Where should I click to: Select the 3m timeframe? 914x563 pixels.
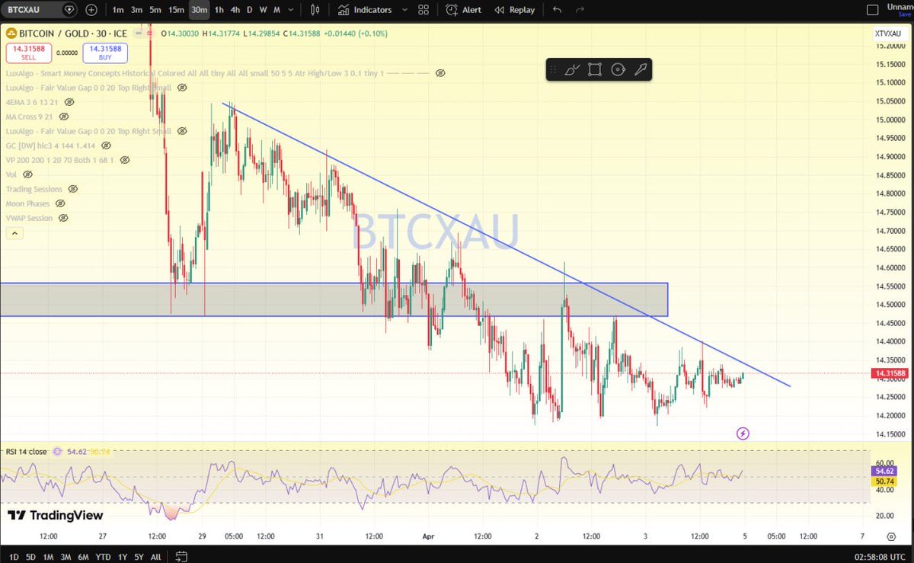(136, 10)
